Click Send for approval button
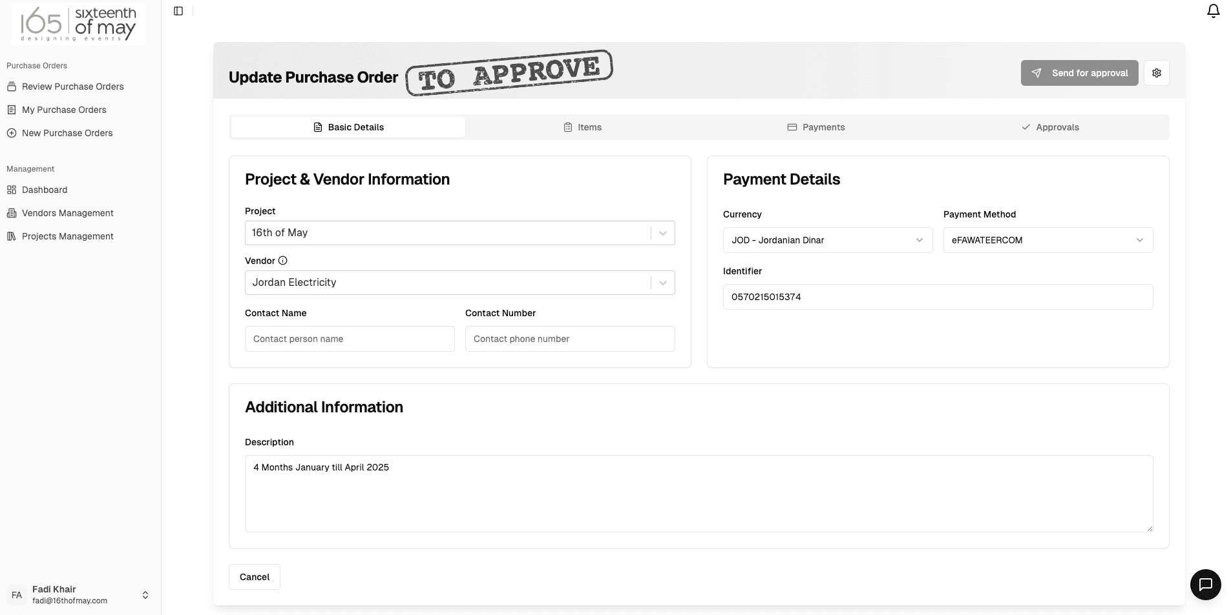This screenshot has height=615, width=1231. point(1079,73)
